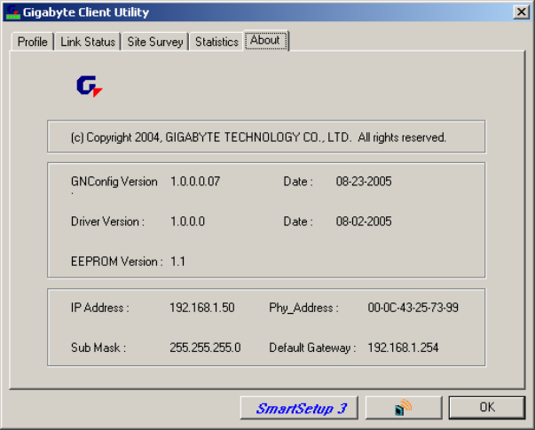
Task: Click the GNConfig Version label
Action: [x=114, y=182]
